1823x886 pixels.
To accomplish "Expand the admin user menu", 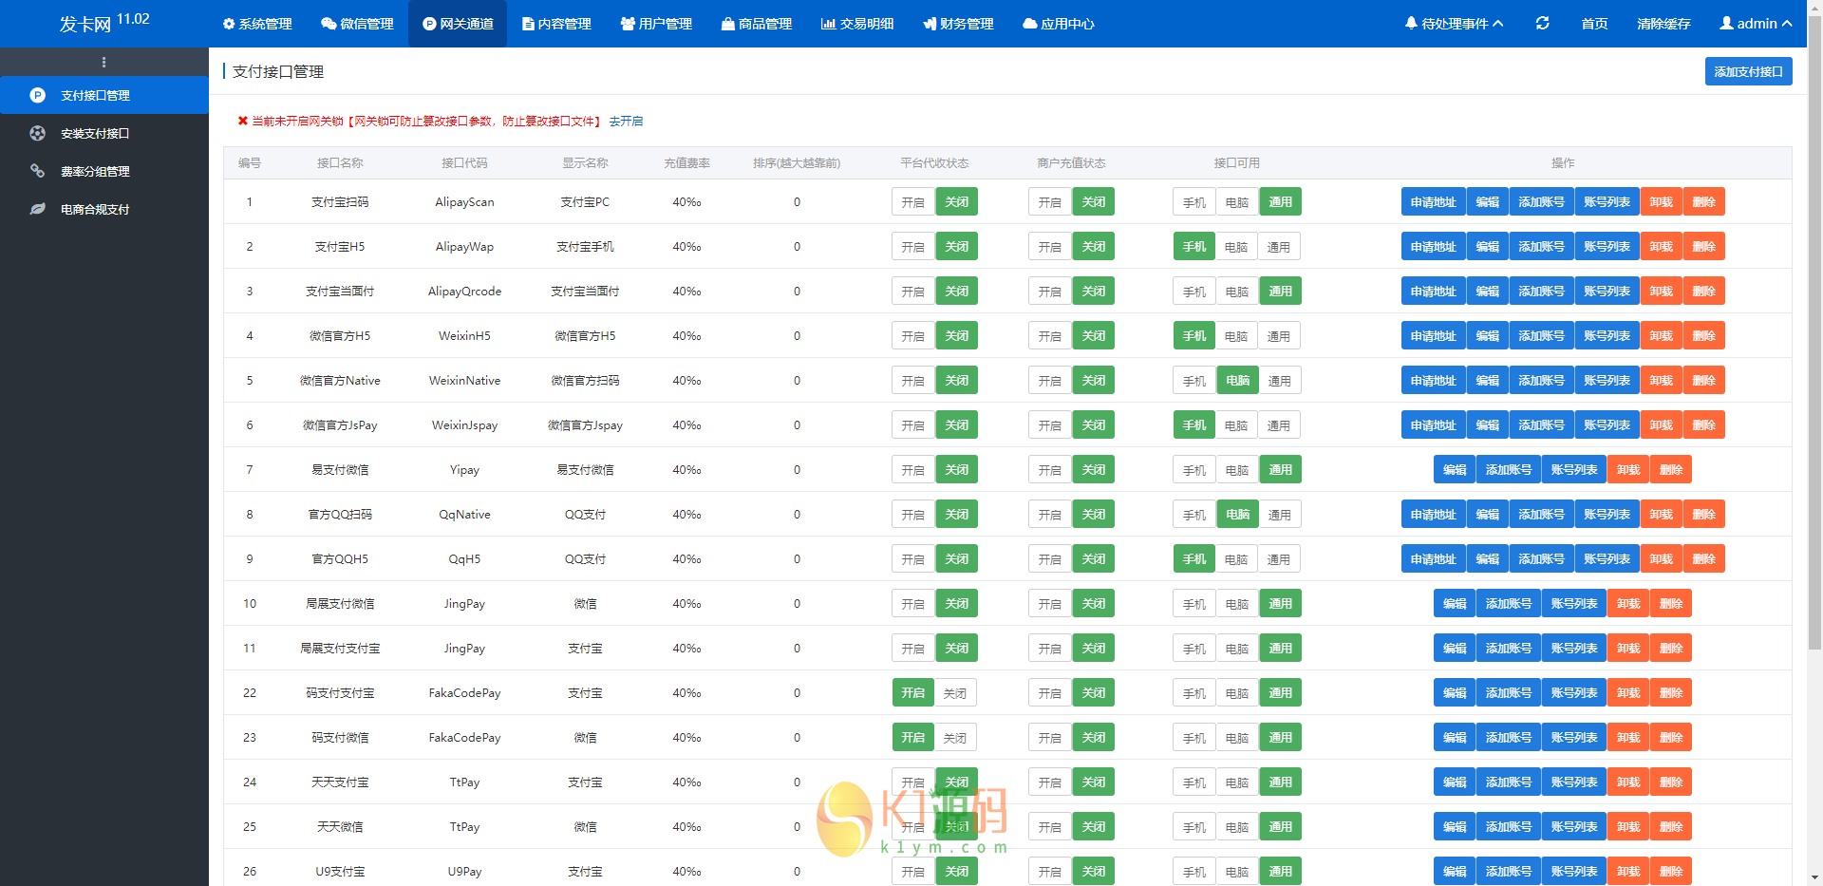I will 1756,24.
